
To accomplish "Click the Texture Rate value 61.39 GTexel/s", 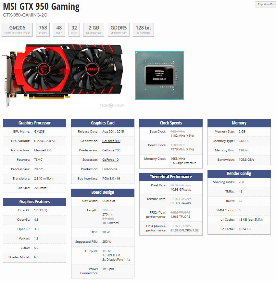I will pos(181,203).
